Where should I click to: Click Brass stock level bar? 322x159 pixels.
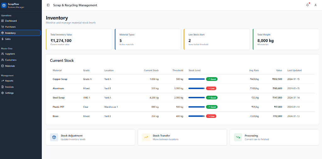tap(197, 116)
